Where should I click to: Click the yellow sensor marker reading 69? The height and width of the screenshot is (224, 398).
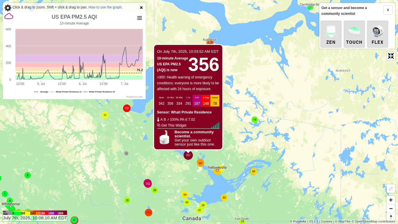pos(253,171)
